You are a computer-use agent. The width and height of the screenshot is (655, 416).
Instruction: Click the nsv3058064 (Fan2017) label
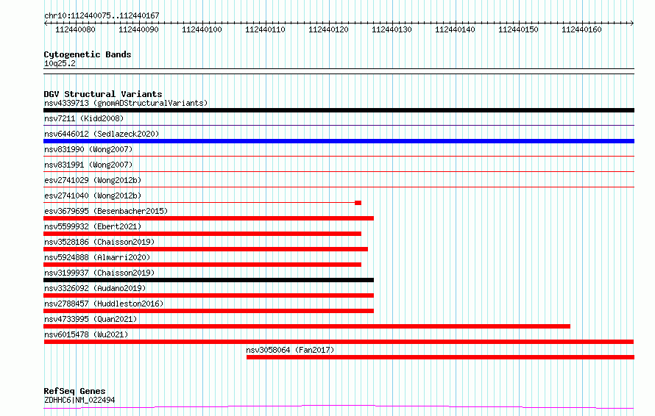click(x=290, y=350)
